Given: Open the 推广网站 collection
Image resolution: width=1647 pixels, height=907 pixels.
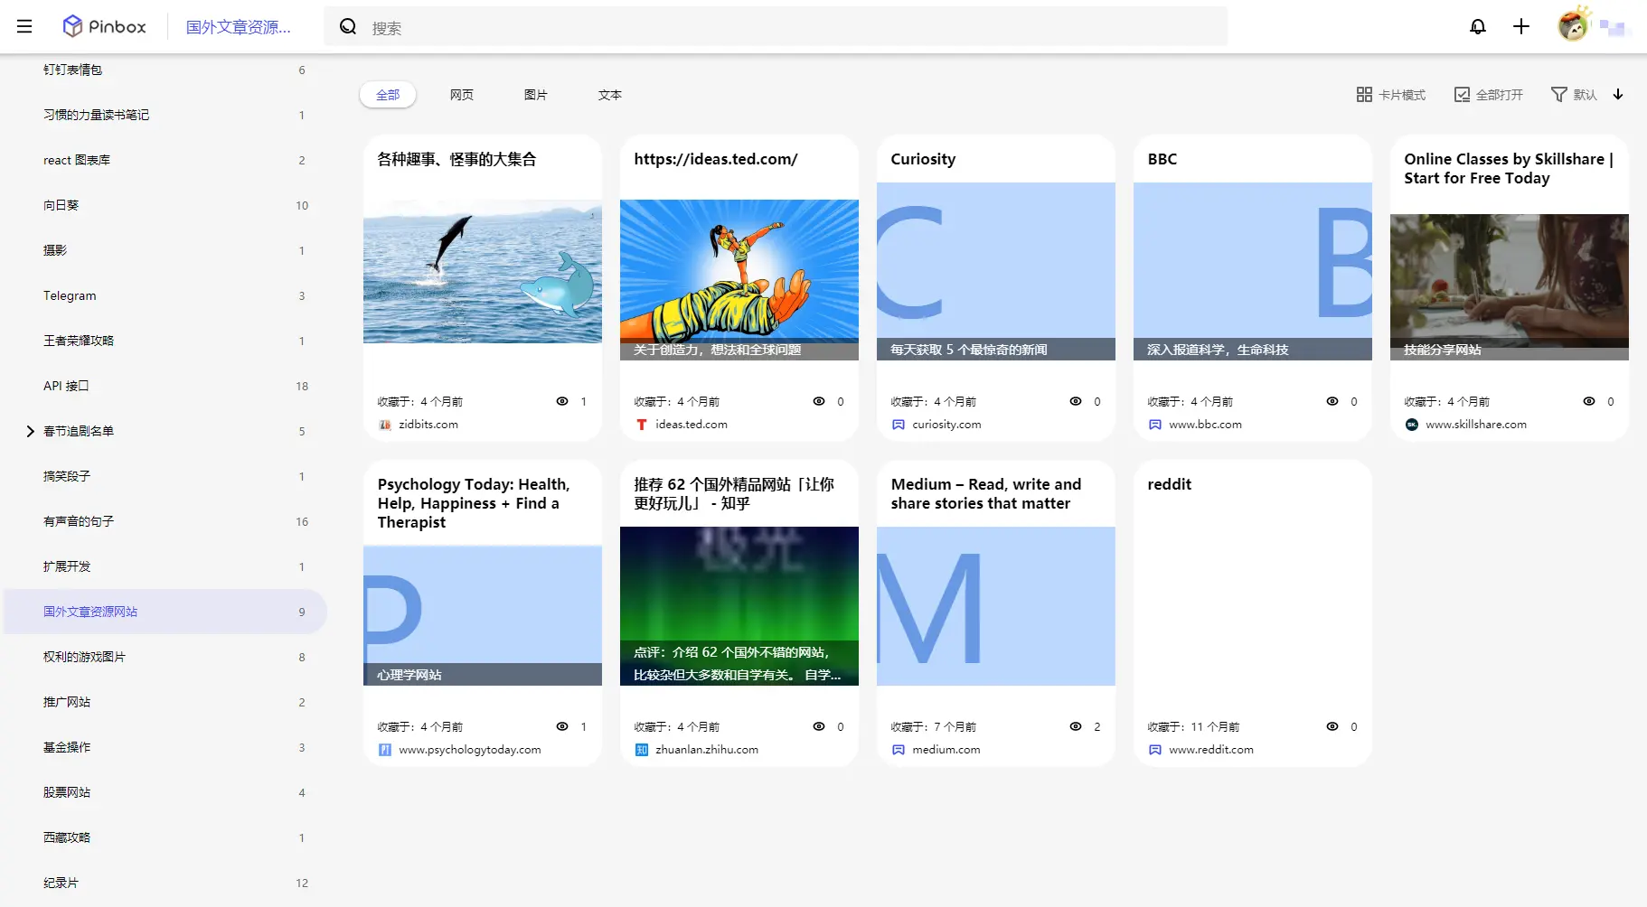Looking at the screenshot, I should tap(165, 702).
